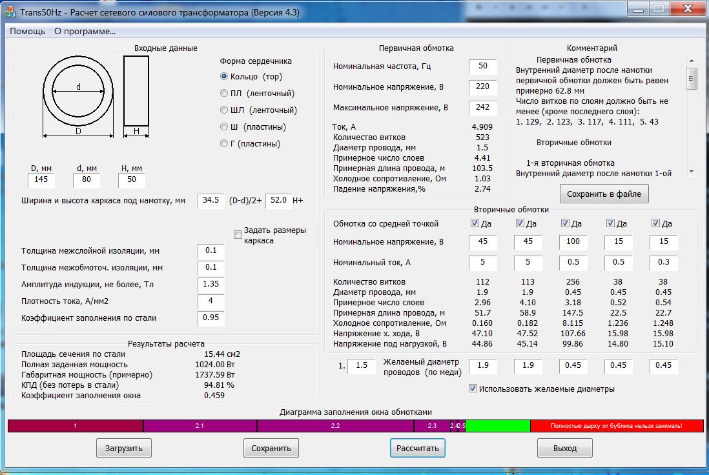
Task: Click Сохранить в файле button
Action: pyautogui.click(x=604, y=194)
